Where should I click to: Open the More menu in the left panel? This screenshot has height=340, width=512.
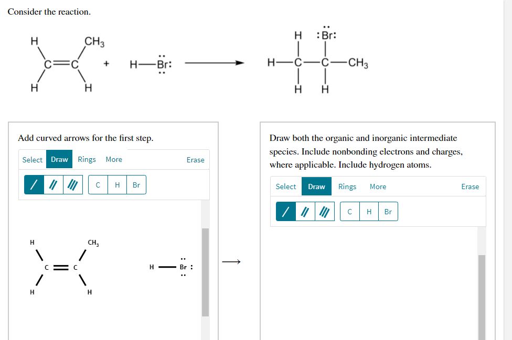[x=114, y=159]
